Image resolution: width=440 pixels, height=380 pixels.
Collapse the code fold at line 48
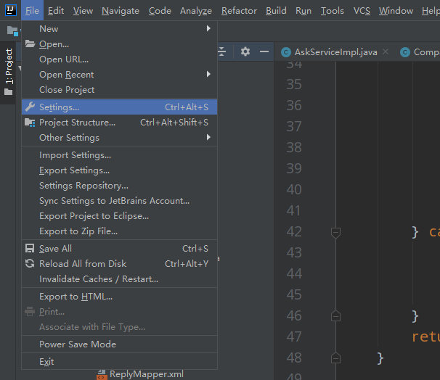coord(335,358)
